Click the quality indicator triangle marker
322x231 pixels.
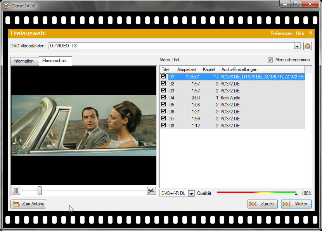tap(296, 194)
